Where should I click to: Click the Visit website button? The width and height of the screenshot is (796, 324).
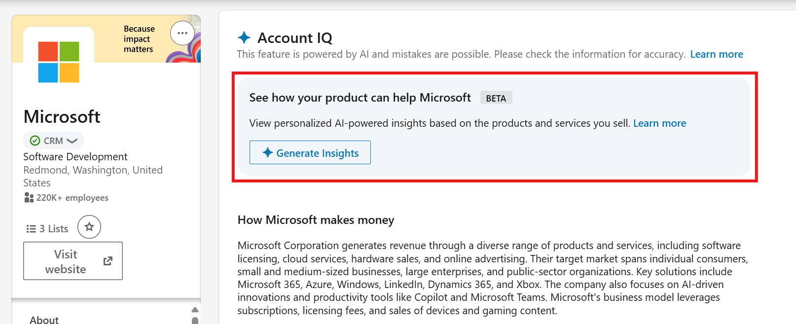pyautogui.click(x=73, y=261)
